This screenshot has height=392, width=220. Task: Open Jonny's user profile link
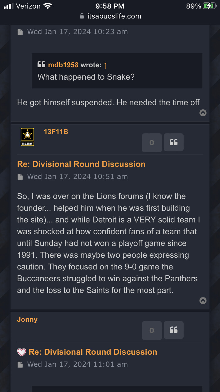pyautogui.click(x=27, y=319)
